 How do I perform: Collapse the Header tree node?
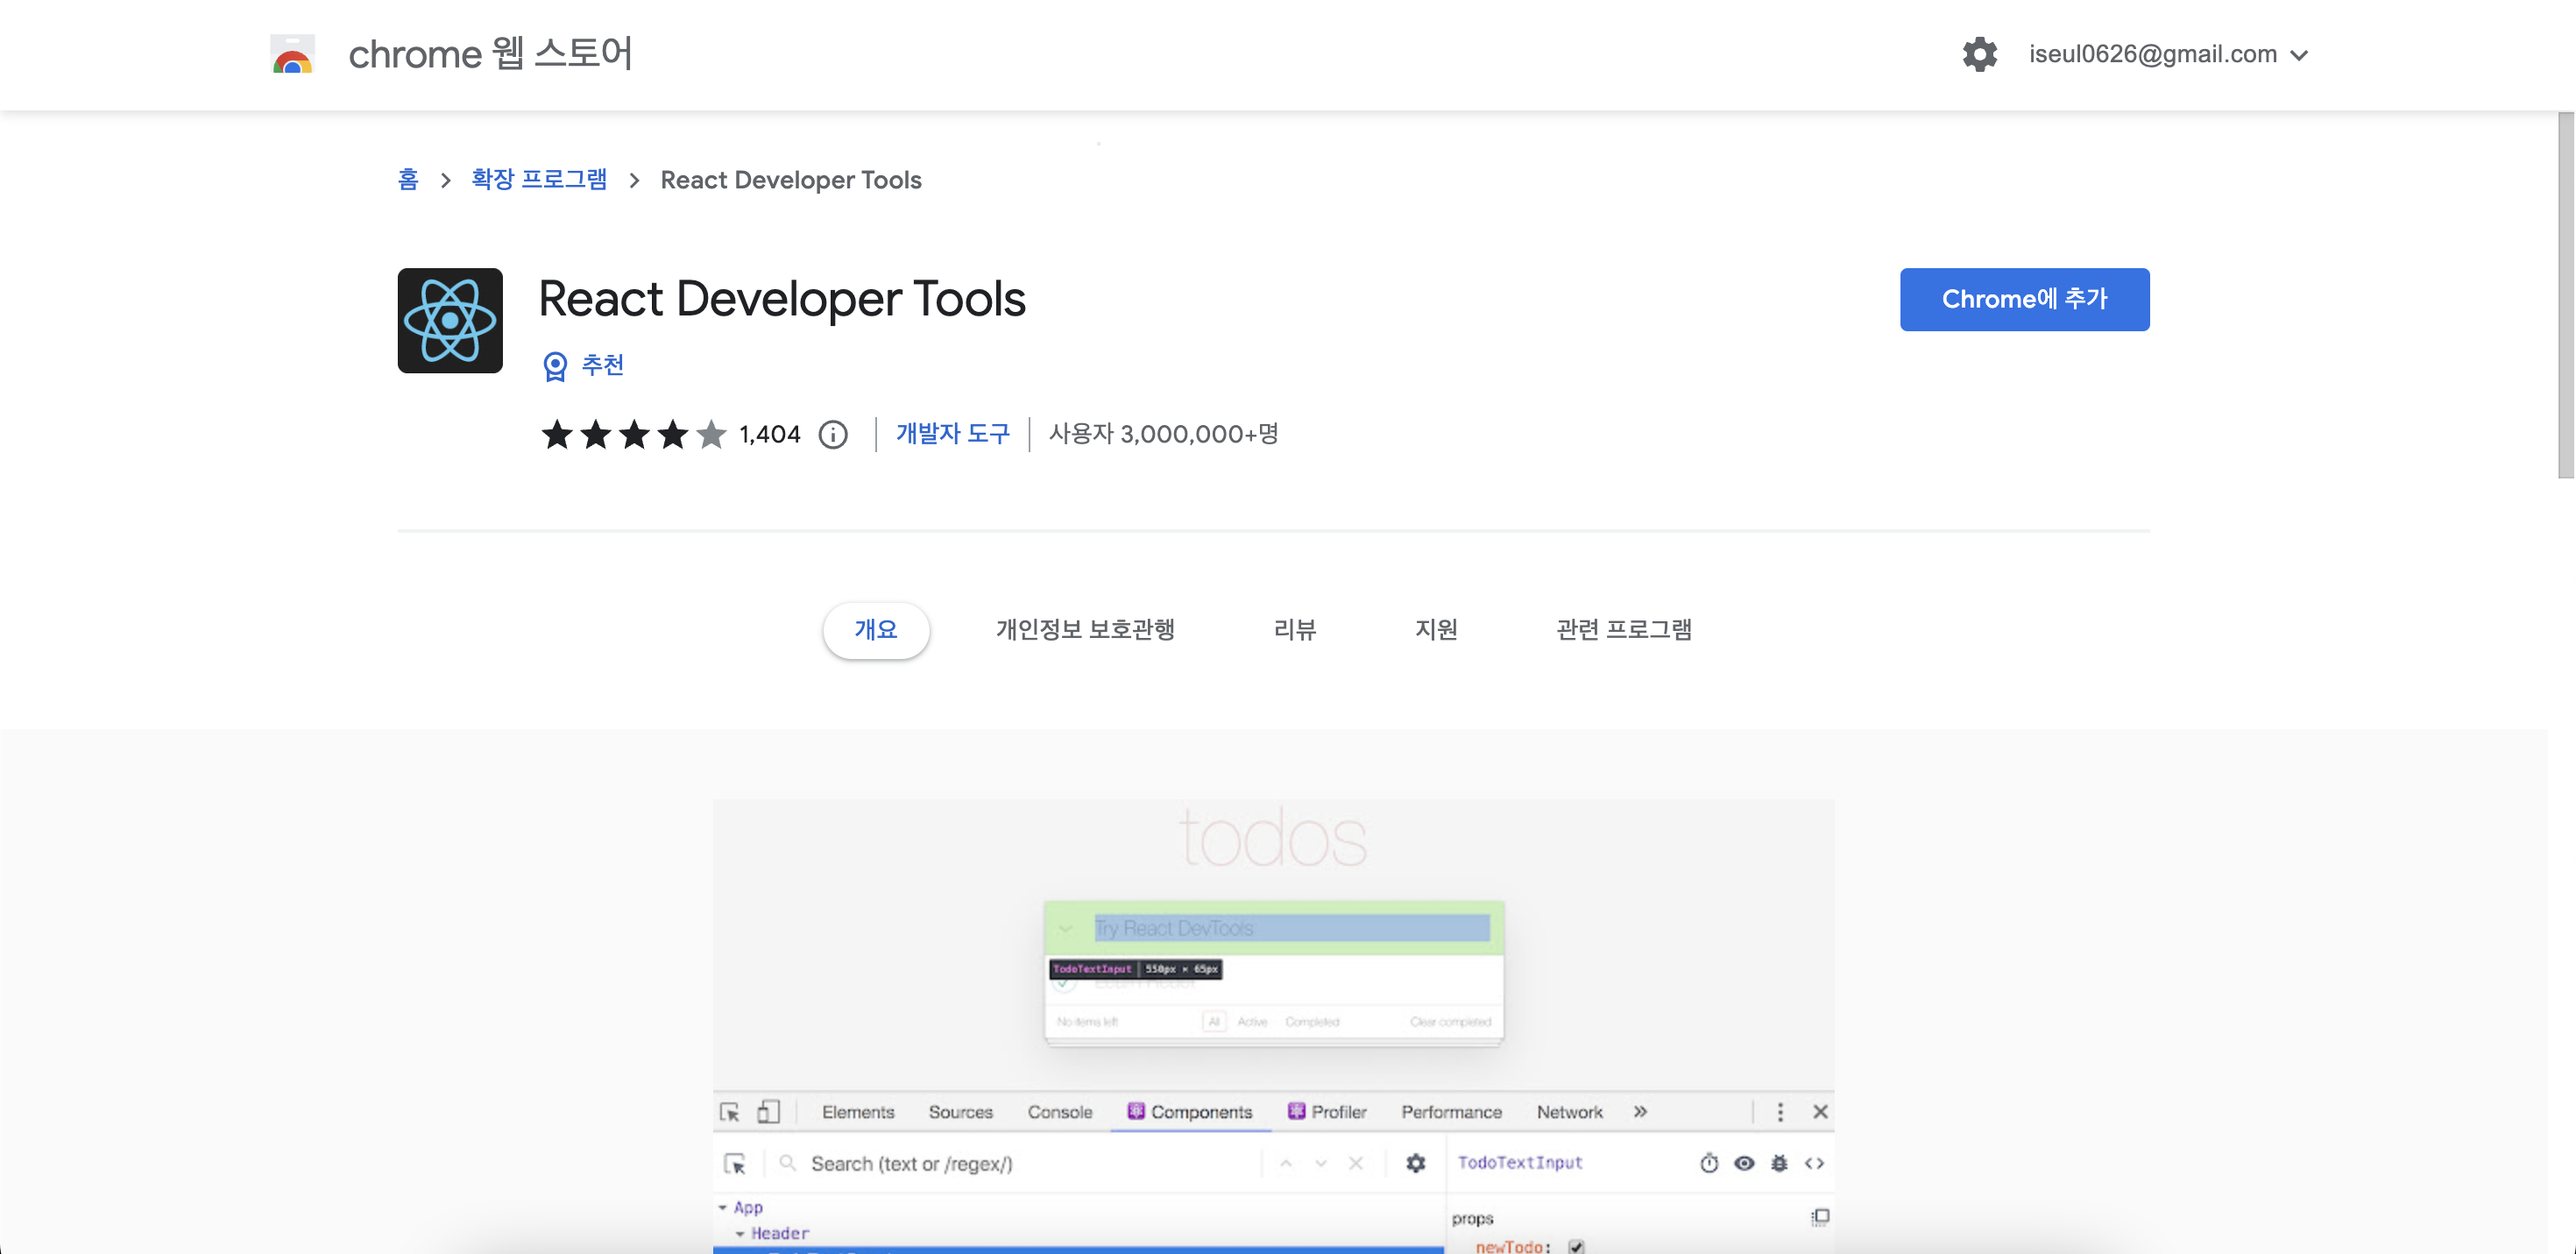pyautogui.click(x=740, y=1234)
